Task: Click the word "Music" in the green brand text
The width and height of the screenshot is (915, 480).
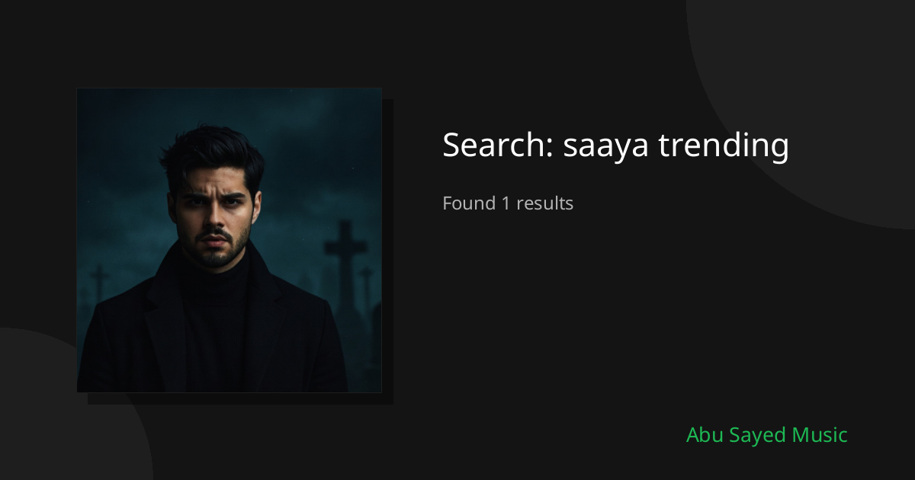Action: 818,435
